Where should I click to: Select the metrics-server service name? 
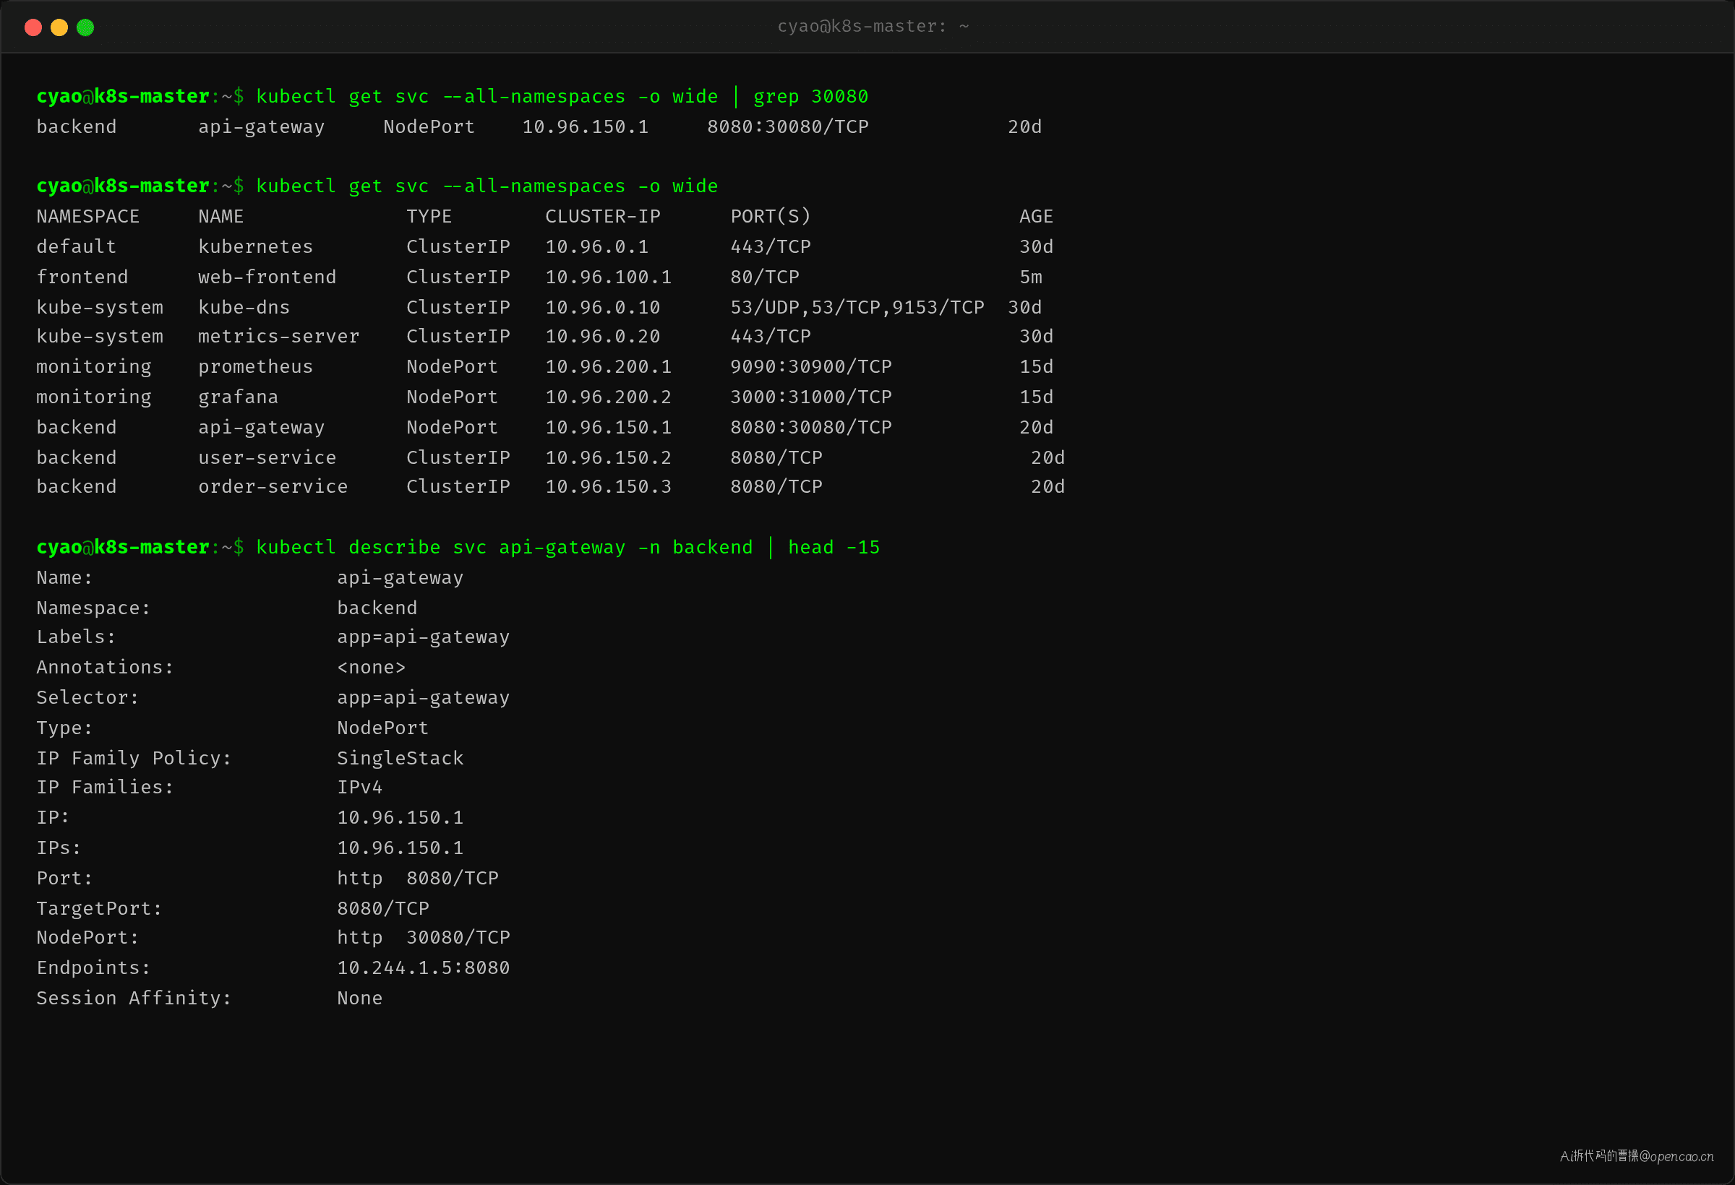click(x=278, y=336)
